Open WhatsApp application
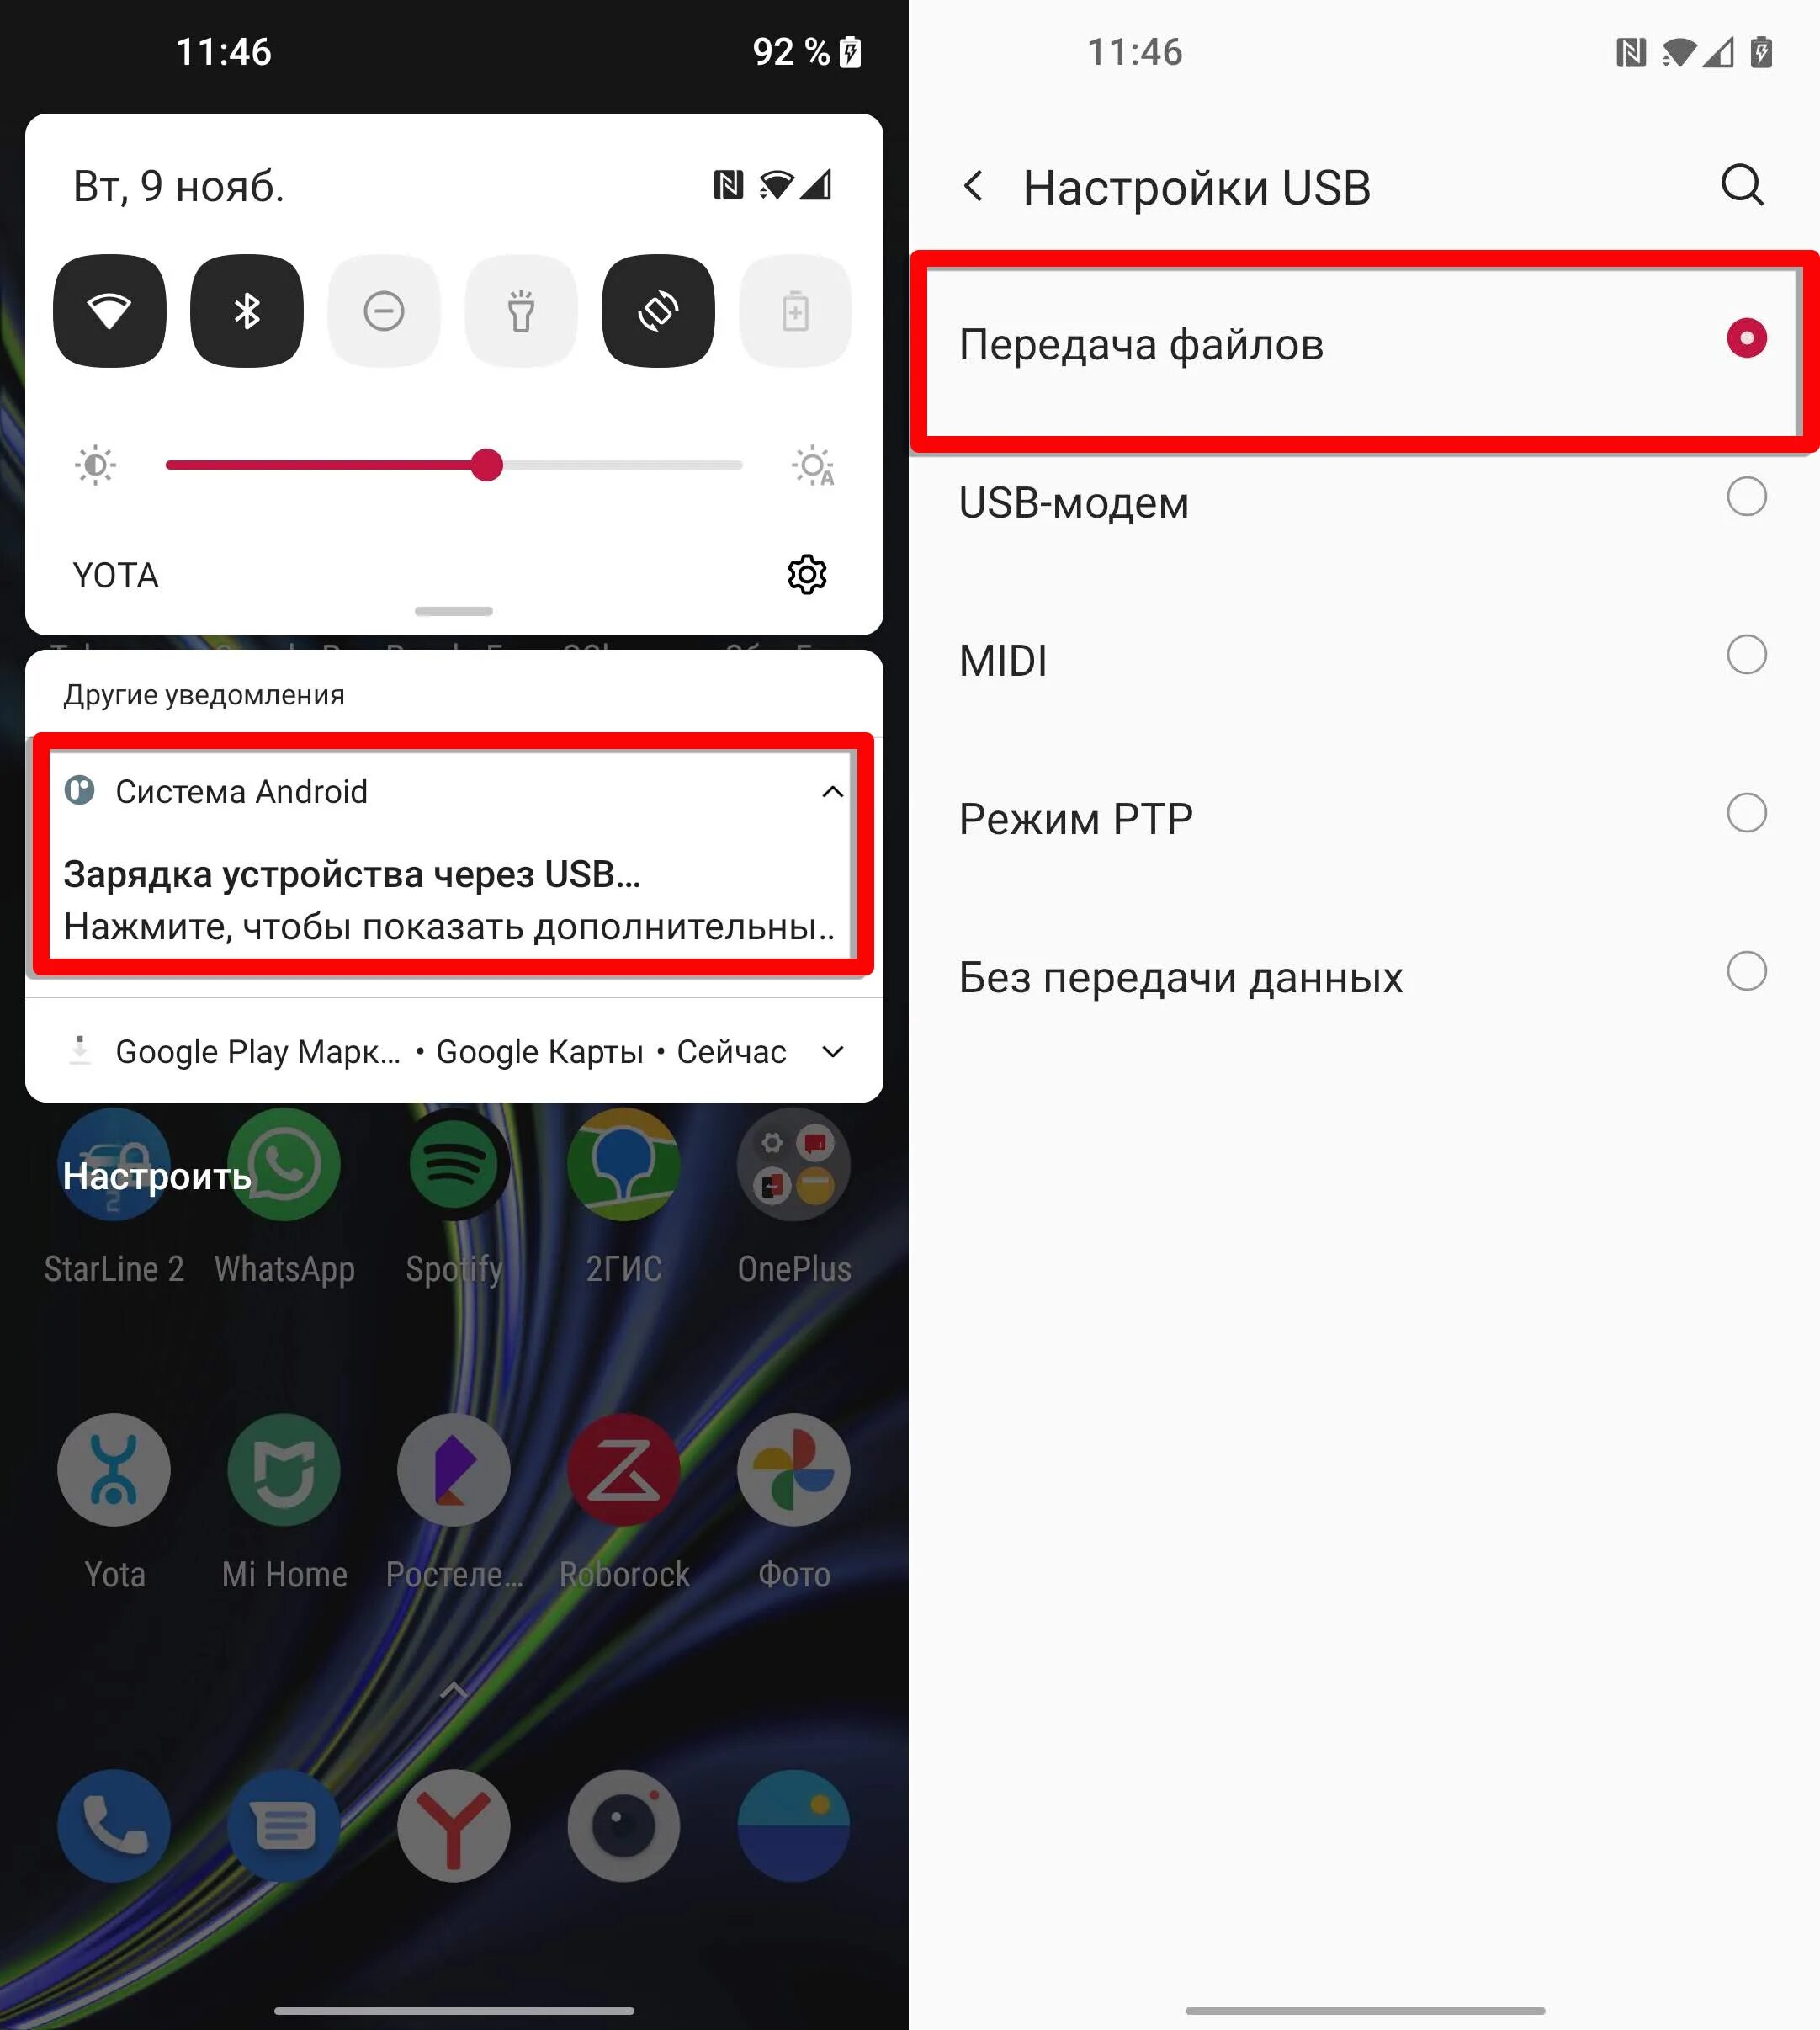 [x=284, y=1172]
